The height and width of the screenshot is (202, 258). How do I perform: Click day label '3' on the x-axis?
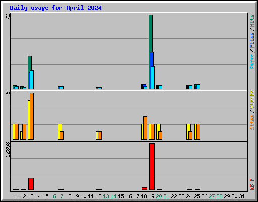click(32, 196)
